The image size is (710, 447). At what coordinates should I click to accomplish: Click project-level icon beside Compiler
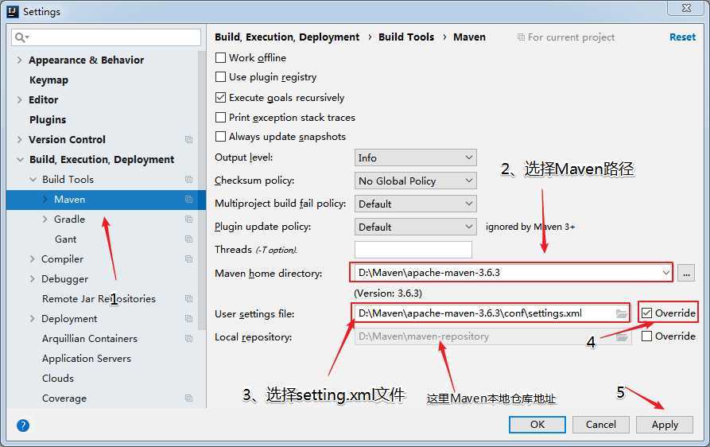coord(188,259)
